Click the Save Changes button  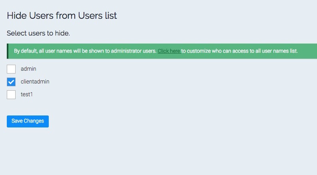point(28,121)
